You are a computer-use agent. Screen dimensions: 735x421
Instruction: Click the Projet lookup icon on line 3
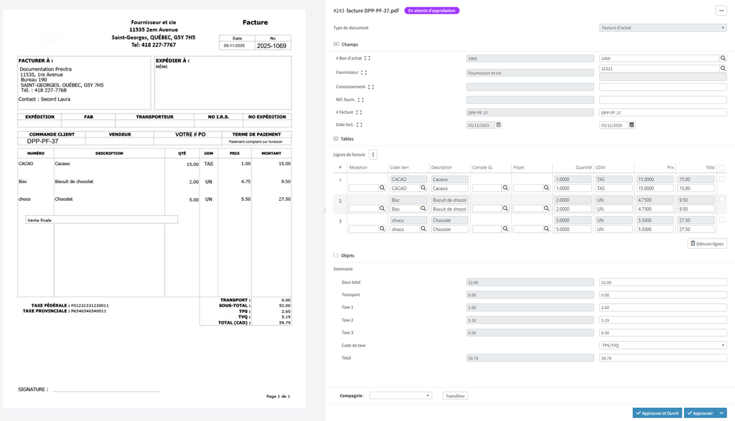[546, 229]
